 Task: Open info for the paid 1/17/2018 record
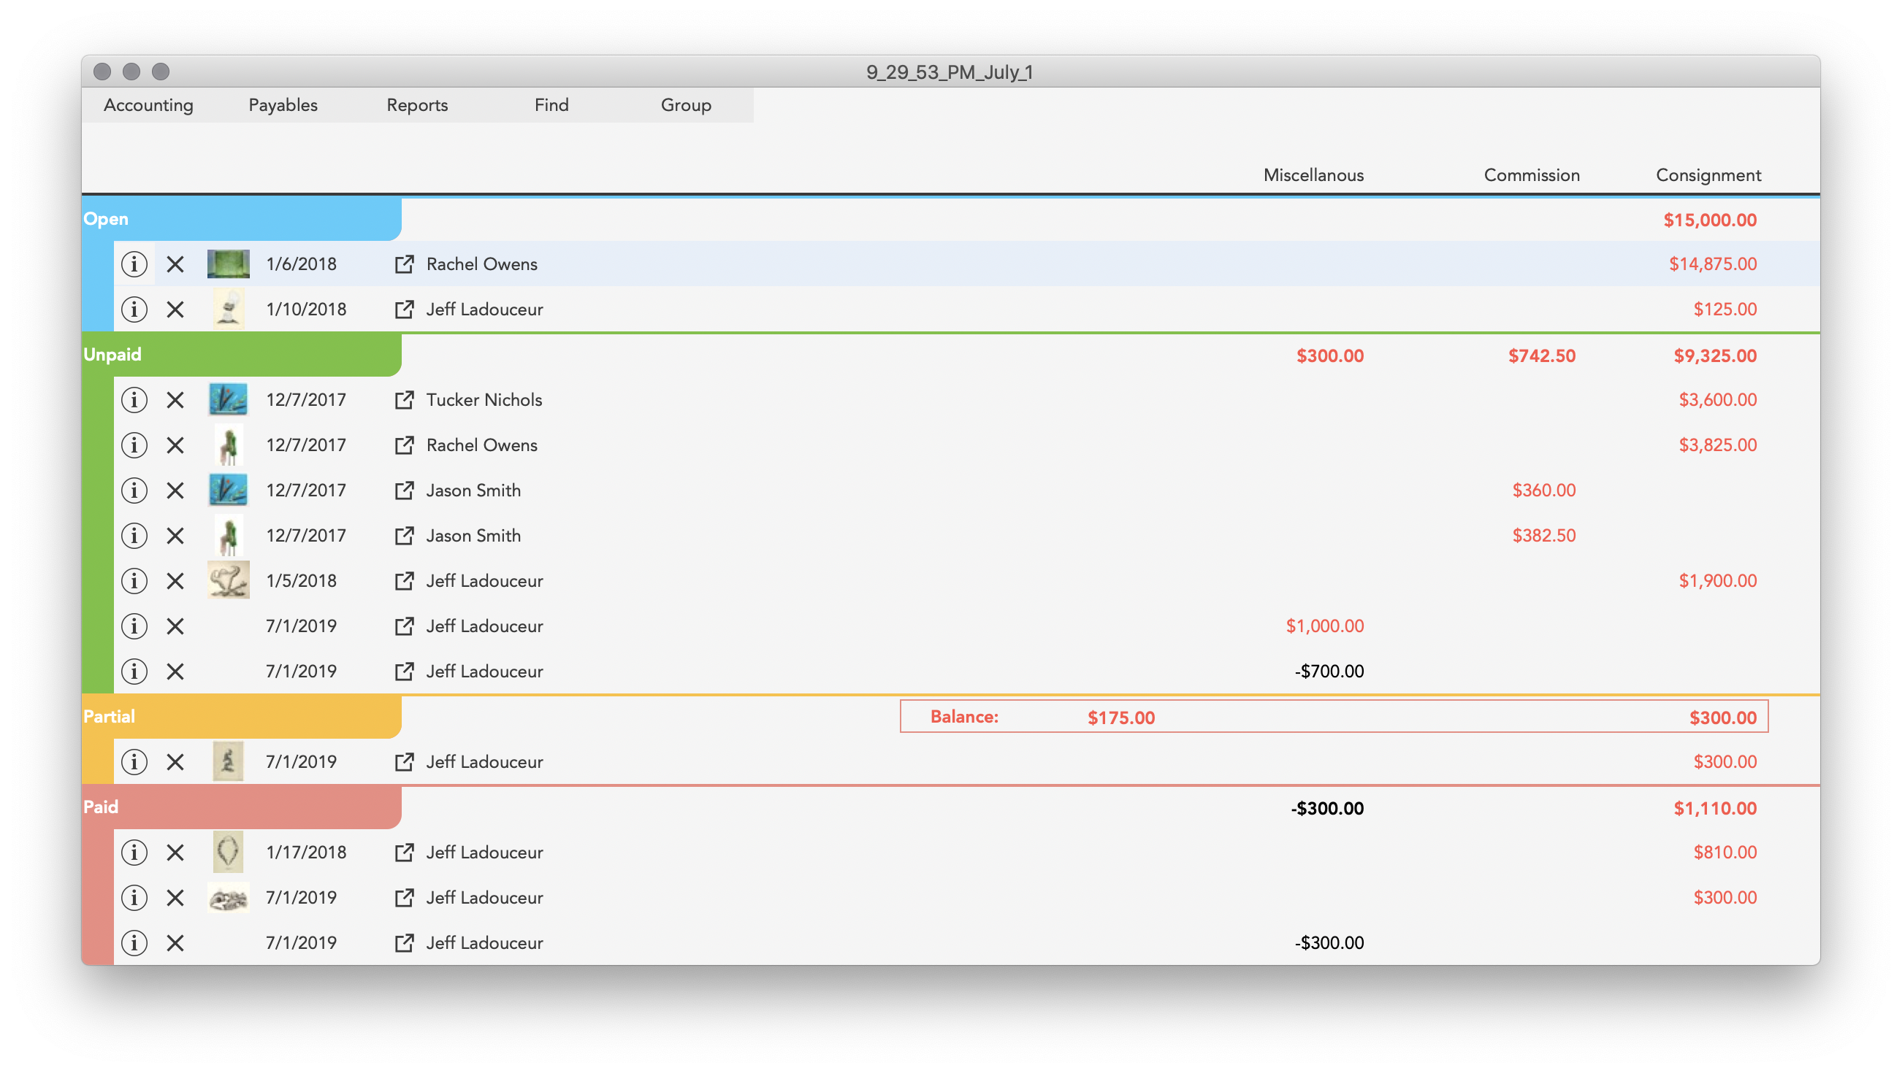(x=134, y=852)
